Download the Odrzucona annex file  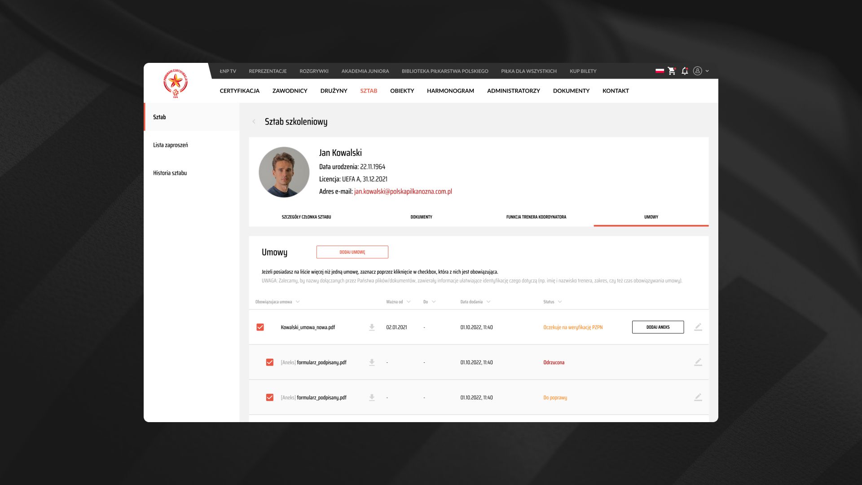[x=372, y=362]
